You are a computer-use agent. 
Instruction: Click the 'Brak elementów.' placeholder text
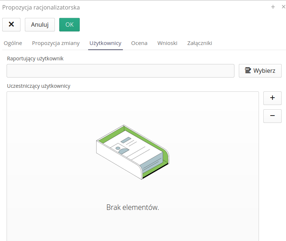132,207
